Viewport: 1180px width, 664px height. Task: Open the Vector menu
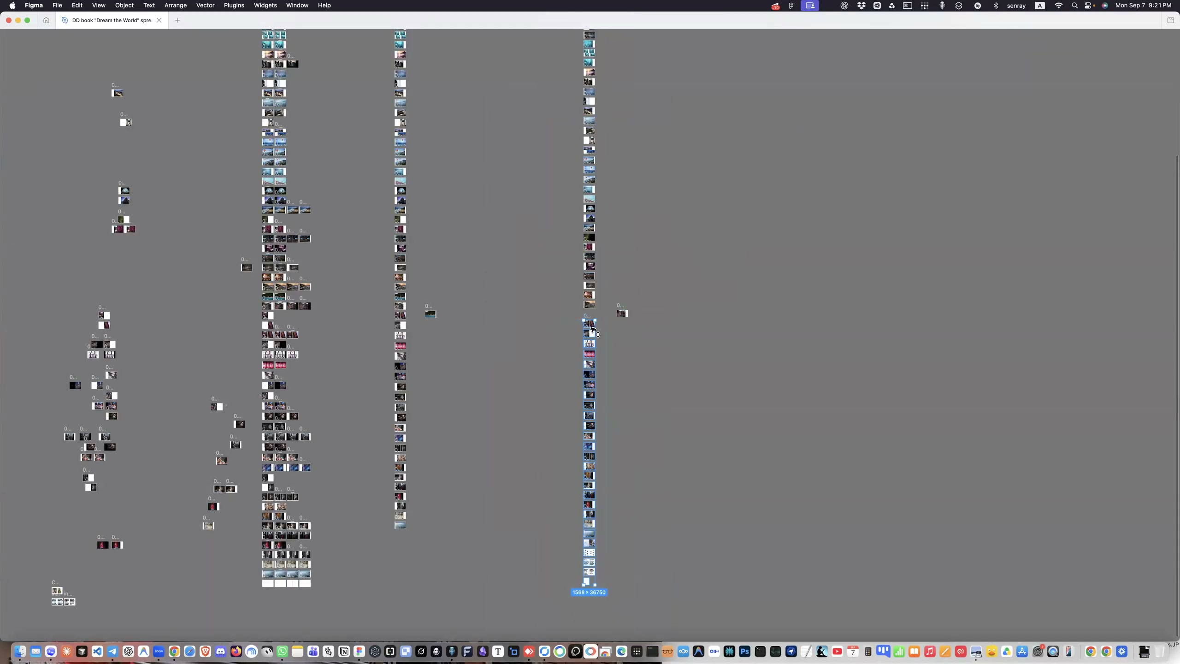(x=205, y=6)
